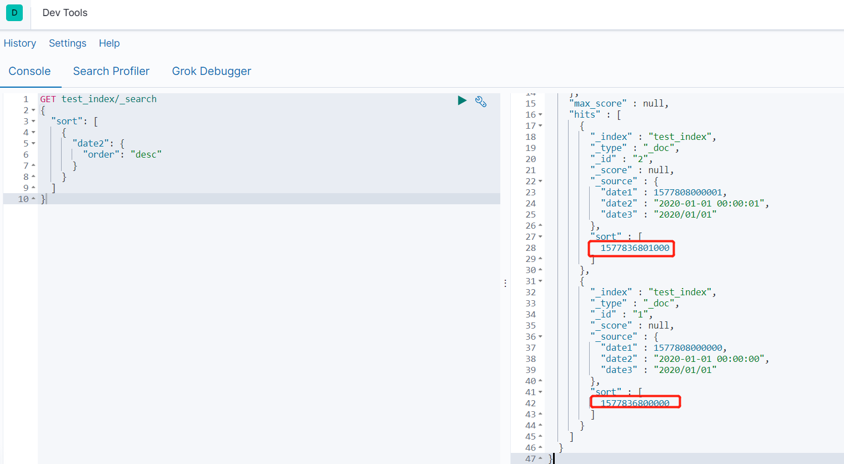
Task: Click the date2 value "2020-01-01 00:00:00"
Action: point(709,359)
